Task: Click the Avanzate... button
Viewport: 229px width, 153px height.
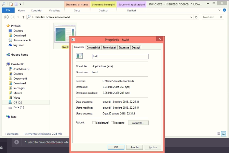Action: 138,123
